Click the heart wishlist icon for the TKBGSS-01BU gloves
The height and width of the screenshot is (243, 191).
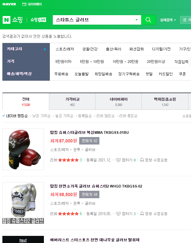[x=118, y=160]
